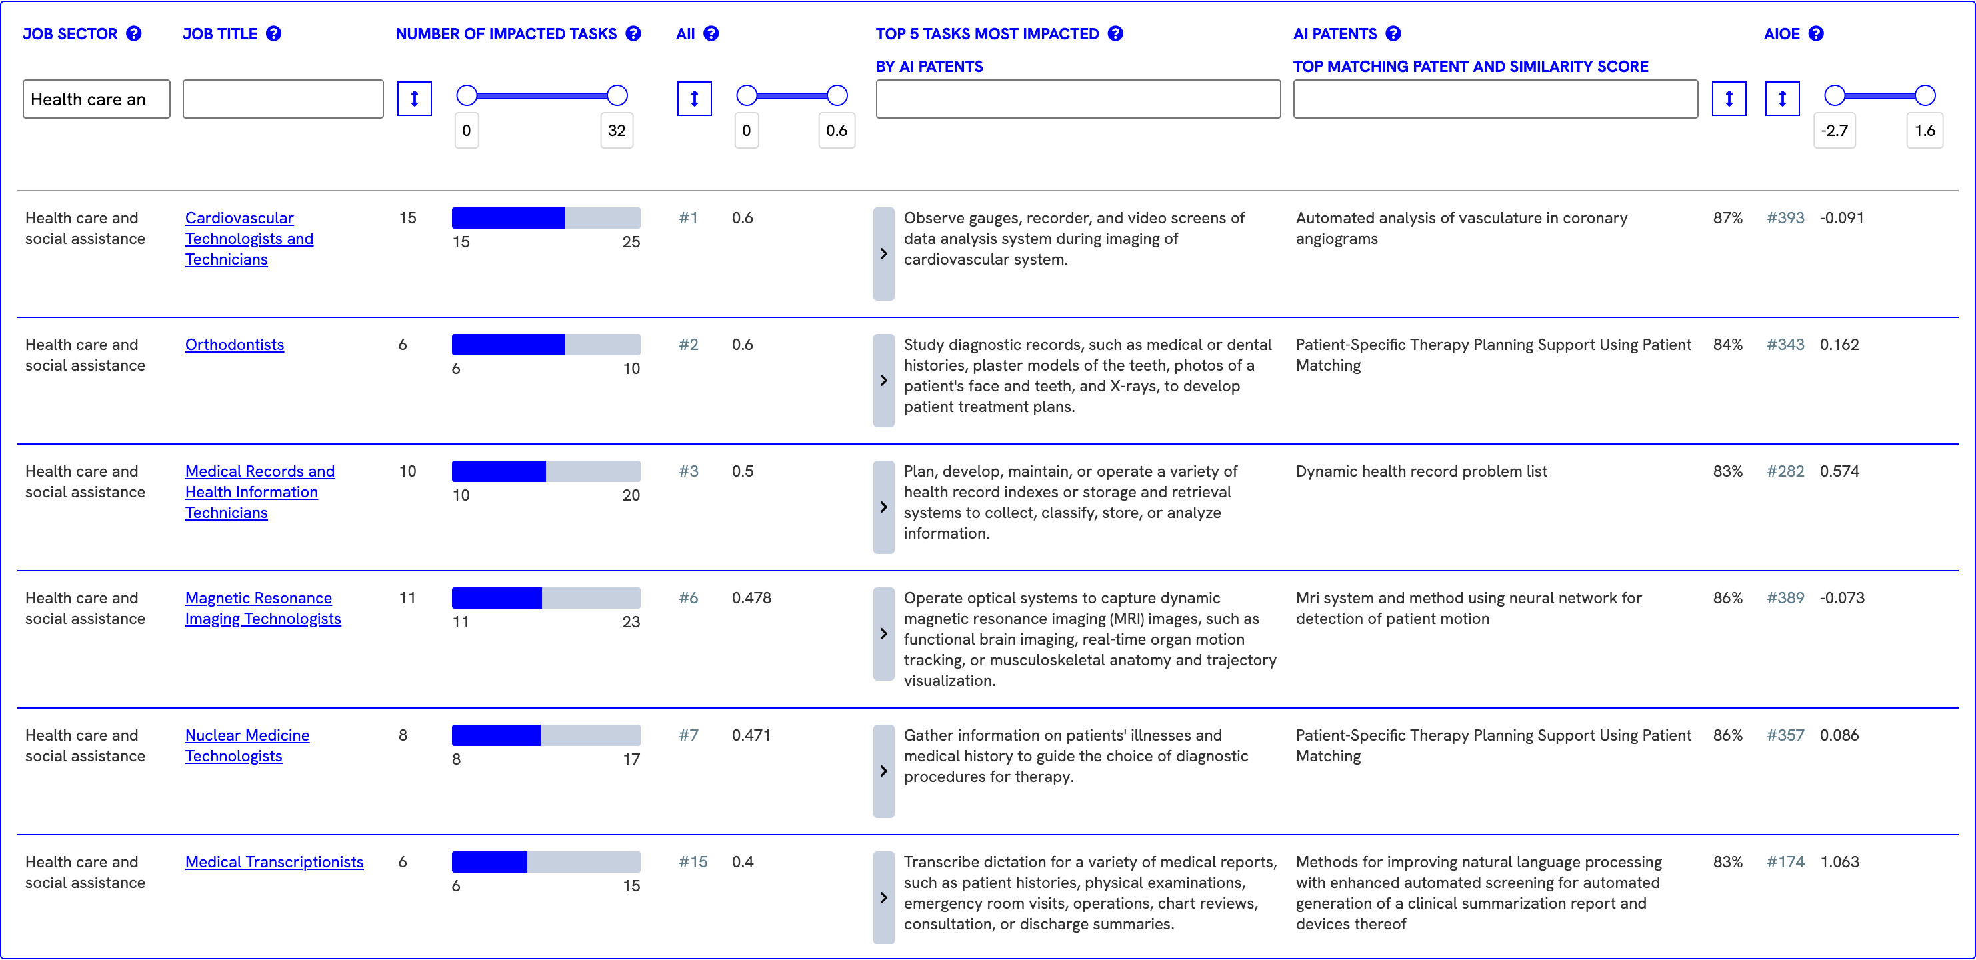This screenshot has height=960, width=1976.
Task: Sort by number of impacted tasks
Action: pos(414,99)
